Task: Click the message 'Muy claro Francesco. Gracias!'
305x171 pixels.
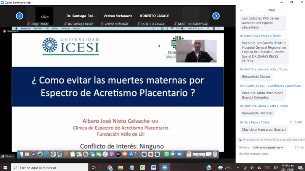Action: click(x=264, y=130)
